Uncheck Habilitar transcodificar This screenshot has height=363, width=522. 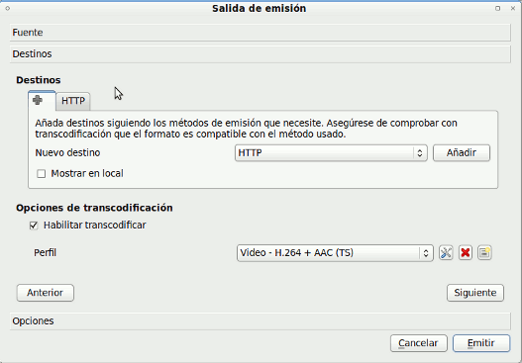[34, 226]
